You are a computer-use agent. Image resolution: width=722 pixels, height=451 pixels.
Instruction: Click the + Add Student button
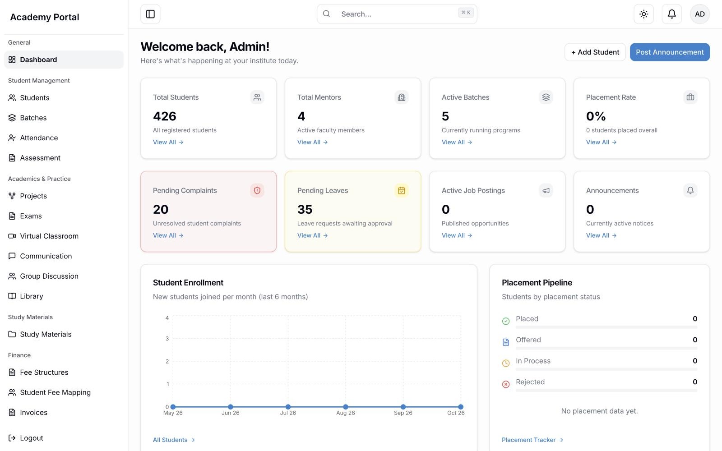click(595, 52)
